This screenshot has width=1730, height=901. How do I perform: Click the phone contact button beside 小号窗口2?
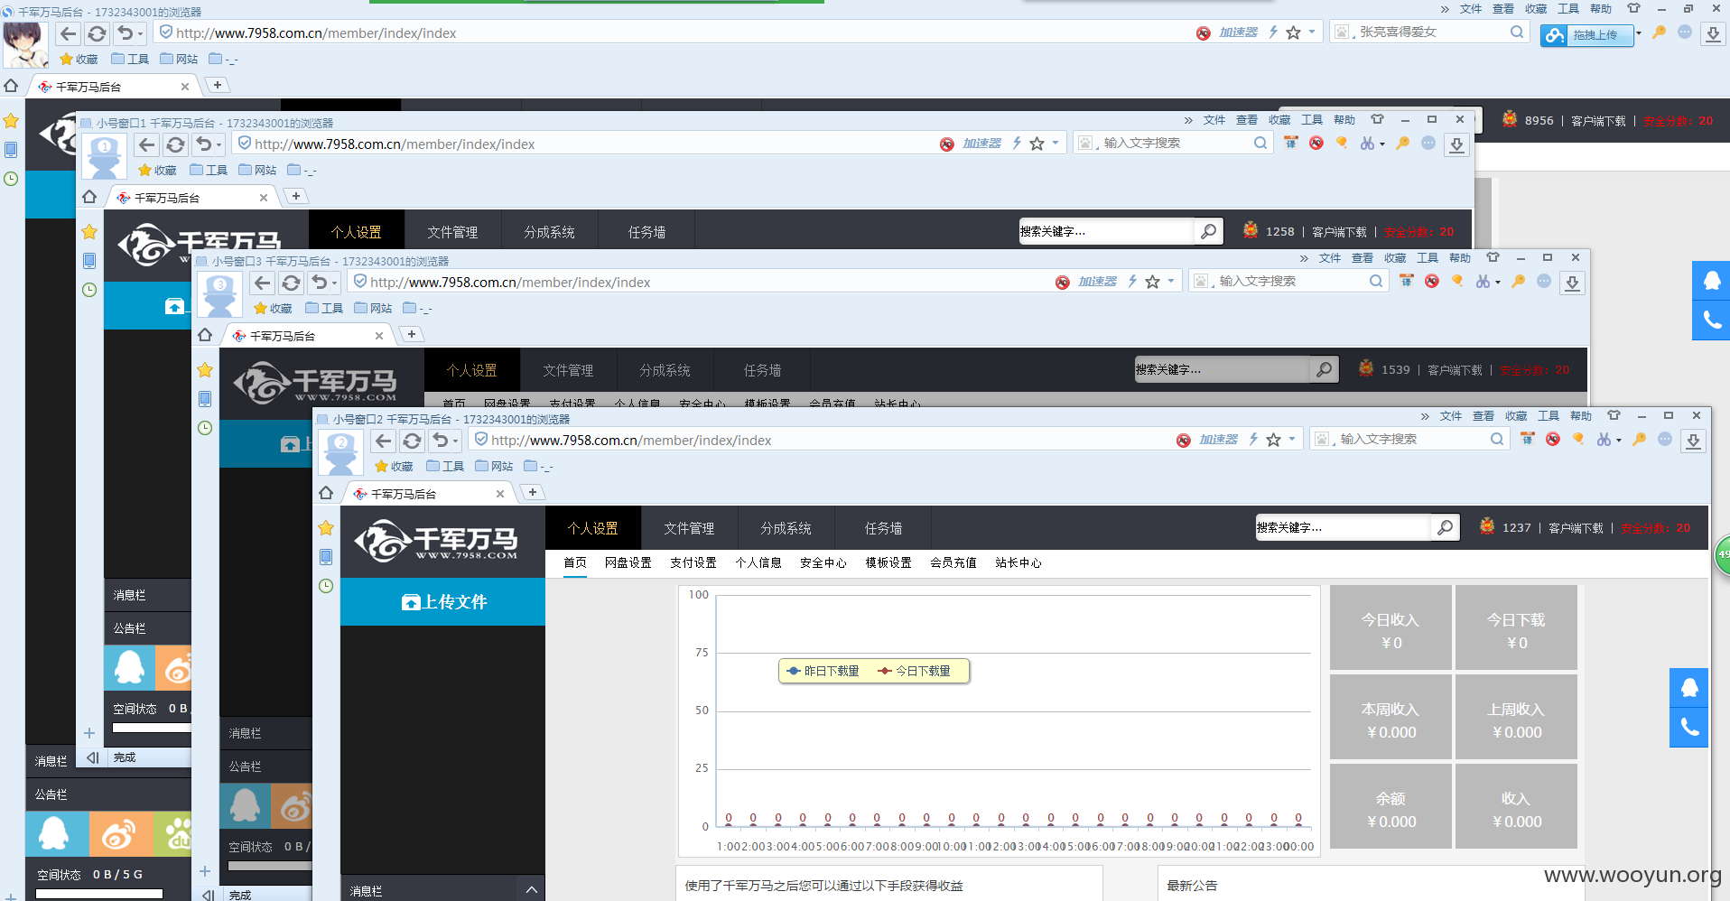coord(1689,728)
